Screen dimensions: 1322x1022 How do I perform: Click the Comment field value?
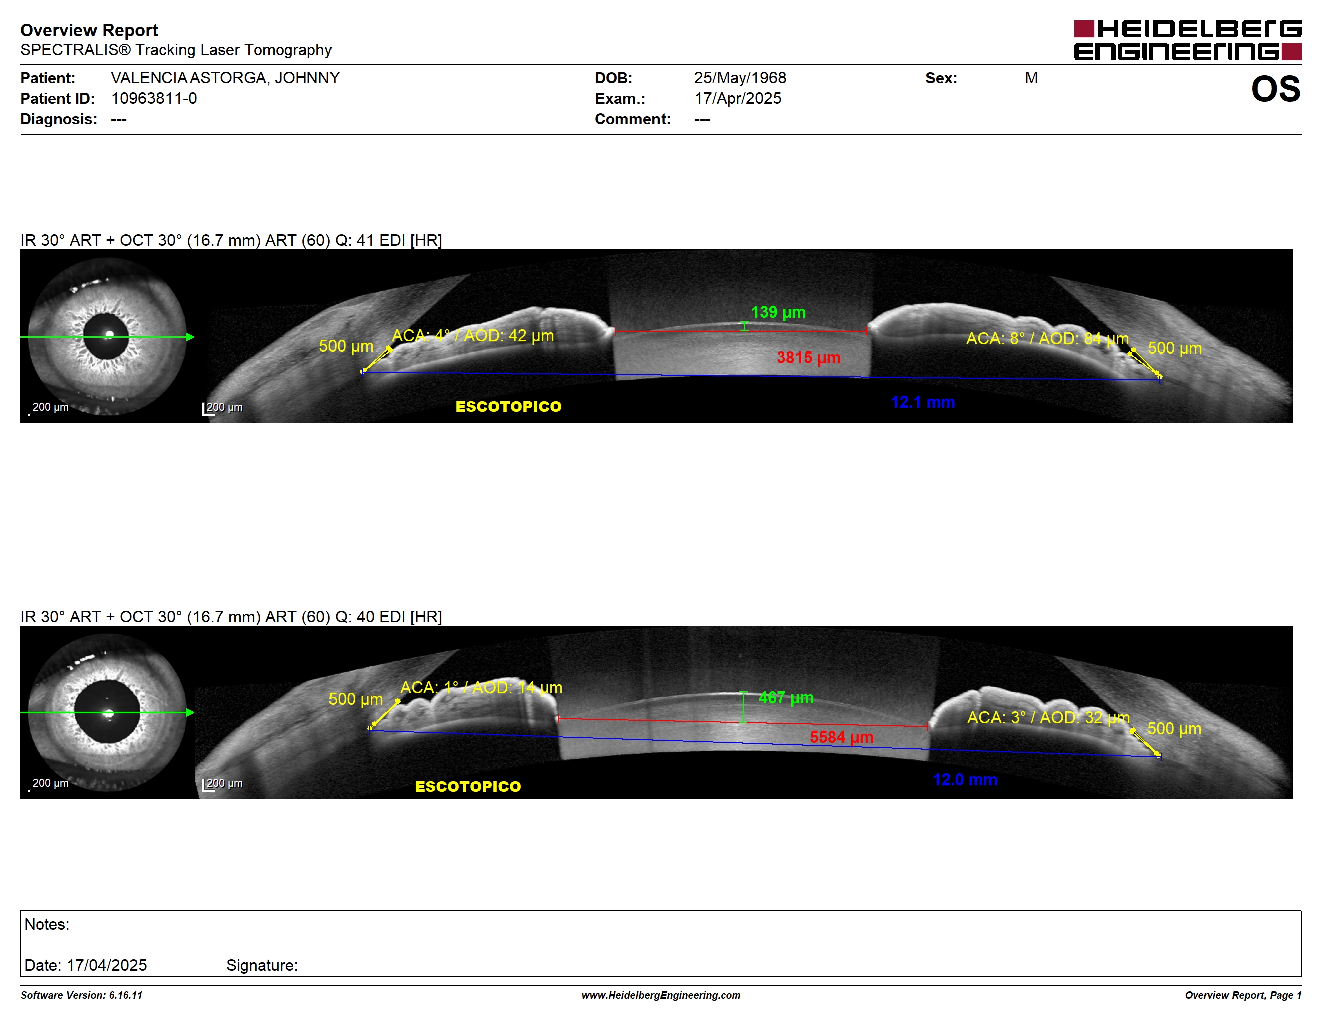coord(702,119)
